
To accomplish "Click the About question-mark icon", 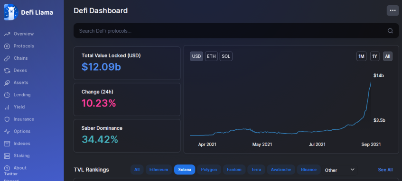I will tap(7, 168).
